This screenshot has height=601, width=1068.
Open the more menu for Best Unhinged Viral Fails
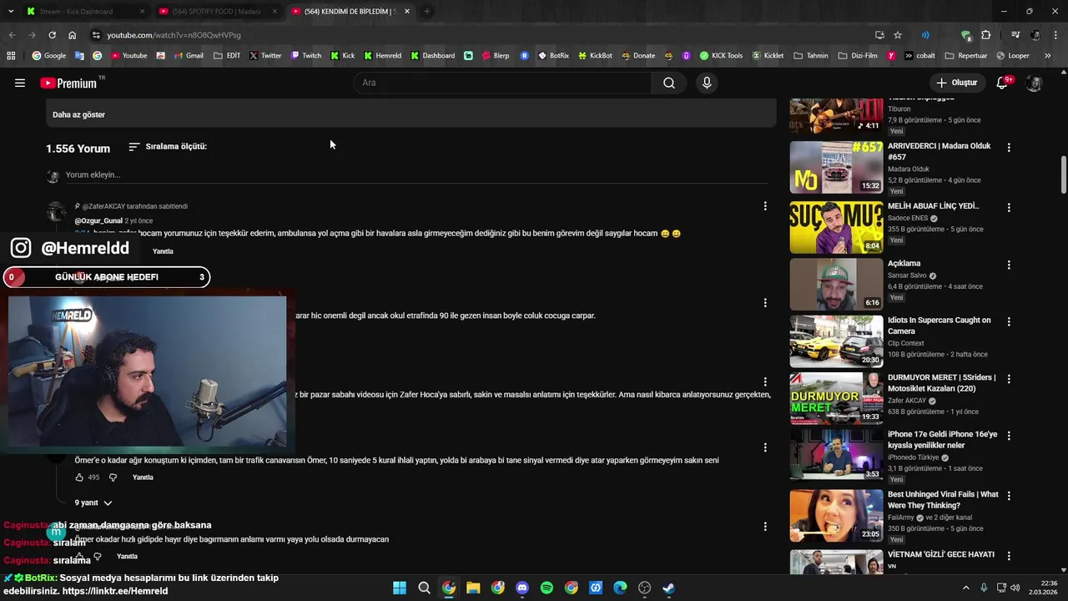[1009, 496]
